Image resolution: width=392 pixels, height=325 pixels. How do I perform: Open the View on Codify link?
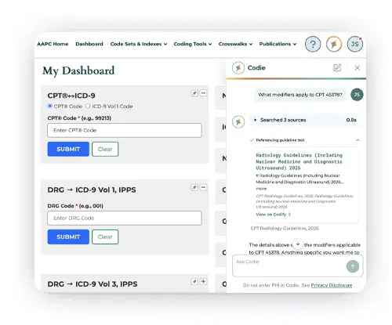[x=273, y=215]
